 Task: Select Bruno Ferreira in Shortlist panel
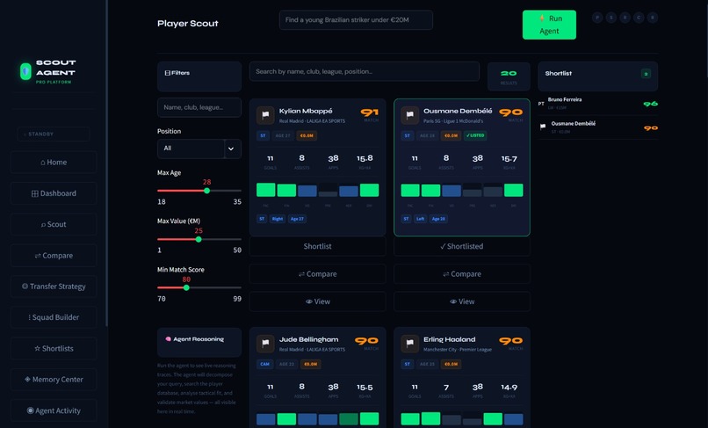coord(597,104)
